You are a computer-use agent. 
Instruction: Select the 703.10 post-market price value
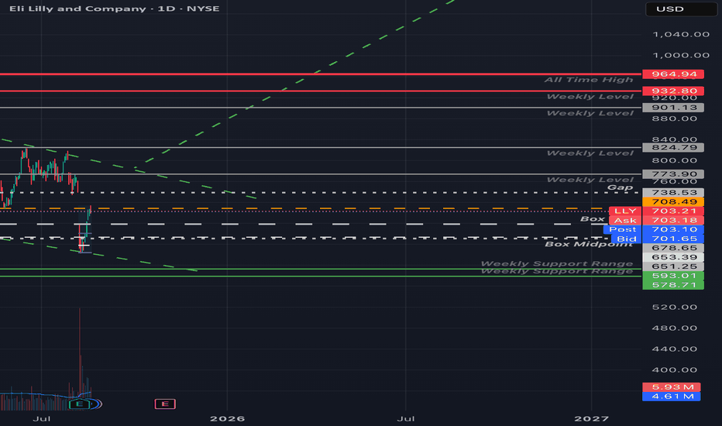coord(673,229)
